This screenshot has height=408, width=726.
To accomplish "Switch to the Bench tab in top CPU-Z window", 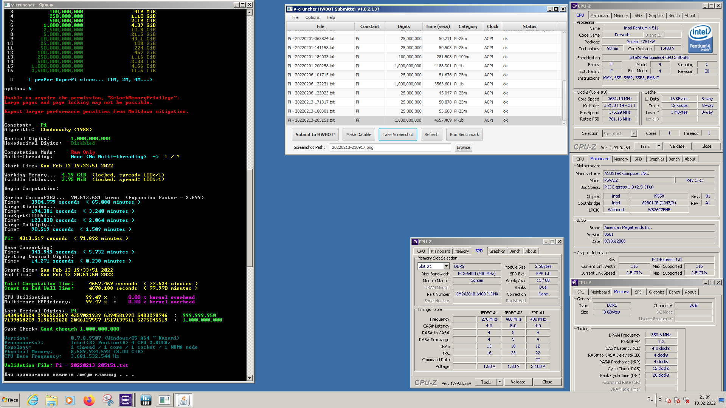I will (674, 15).
